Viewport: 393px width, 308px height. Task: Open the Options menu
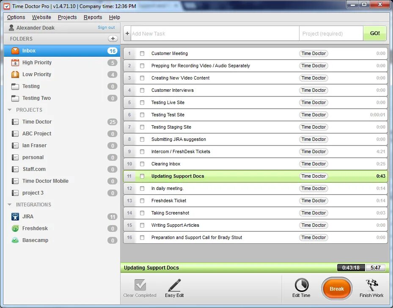[x=16, y=17]
